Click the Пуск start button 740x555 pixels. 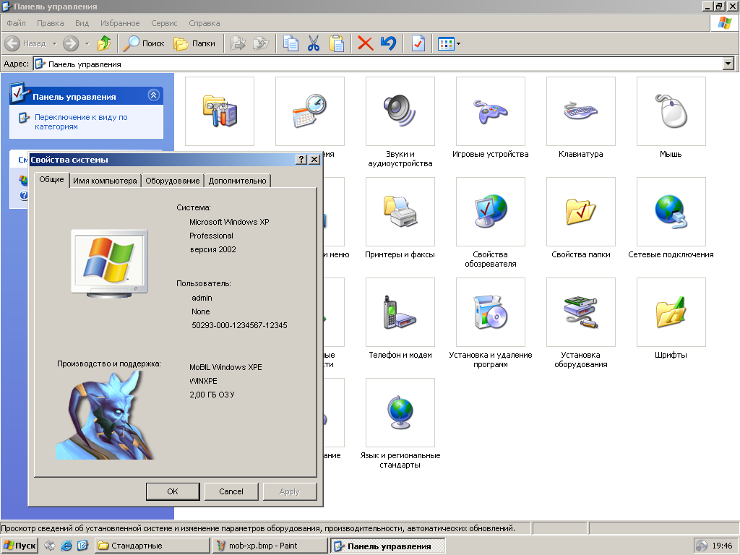(20, 546)
